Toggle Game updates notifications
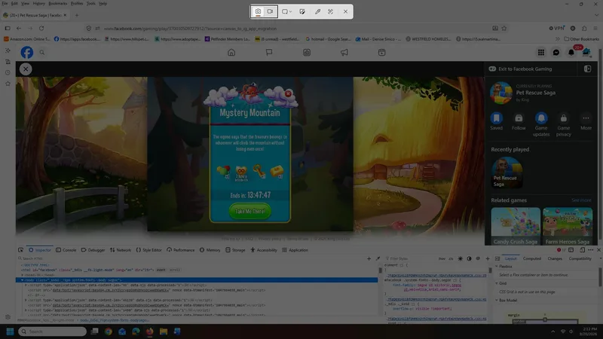Viewport: 603px width, 339px height. [541, 118]
